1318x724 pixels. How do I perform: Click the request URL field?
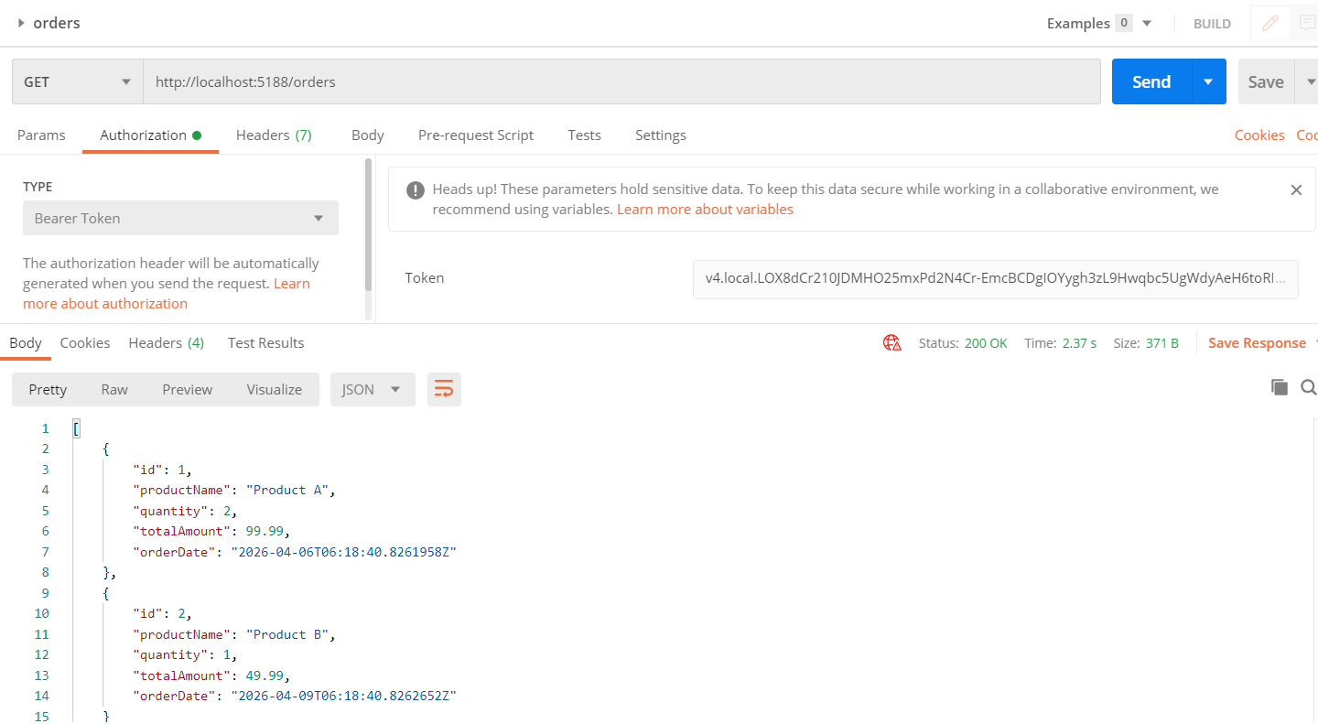pos(621,81)
